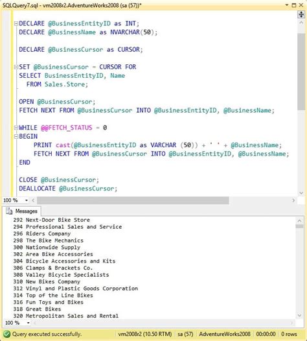Click the '316 Fun Toys and Bikes' line

[x=48, y=302]
